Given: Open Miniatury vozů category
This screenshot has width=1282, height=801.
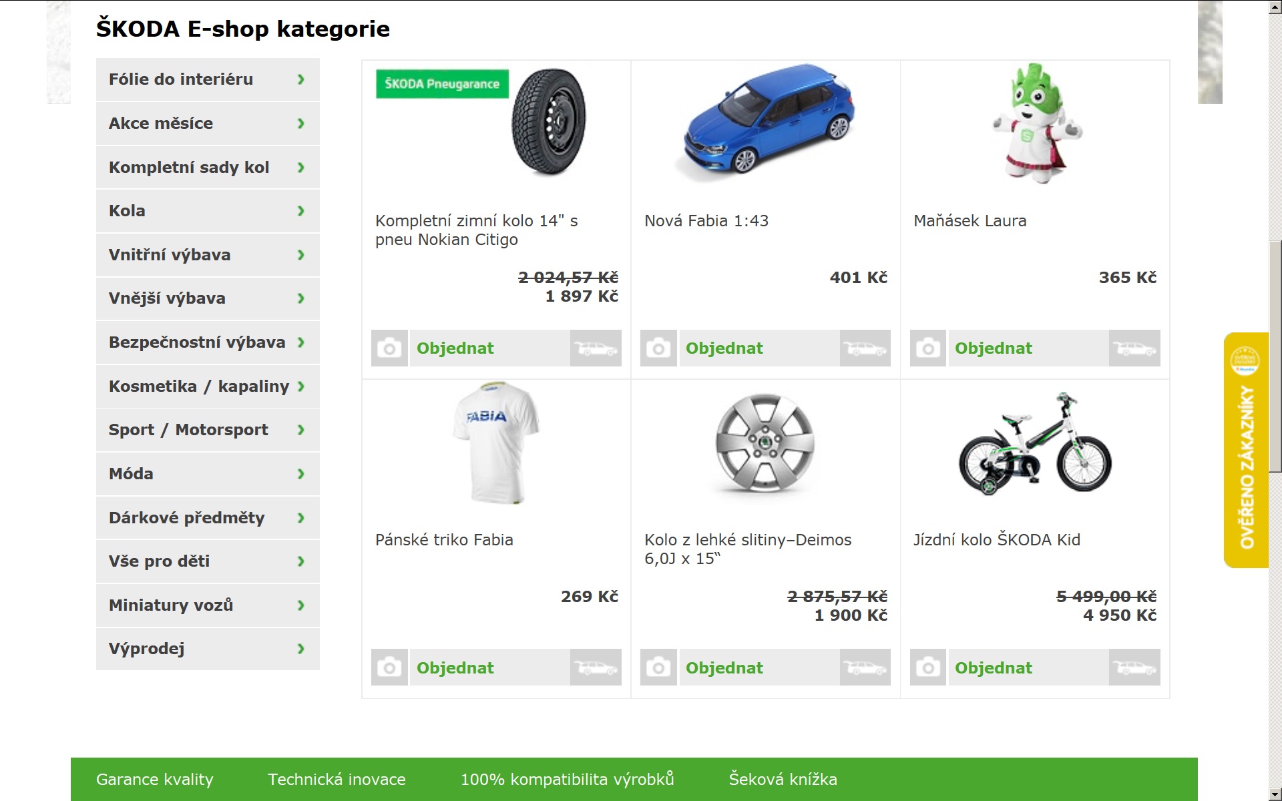Looking at the screenshot, I should (x=208, y=605).
